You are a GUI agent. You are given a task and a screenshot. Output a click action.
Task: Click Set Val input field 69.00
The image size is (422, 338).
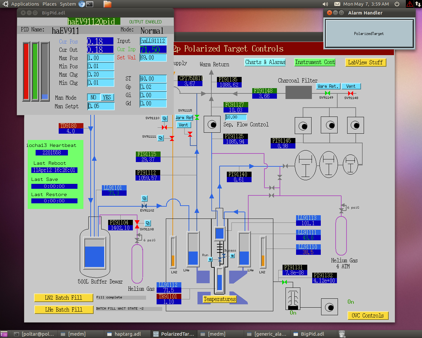(153, 57)
